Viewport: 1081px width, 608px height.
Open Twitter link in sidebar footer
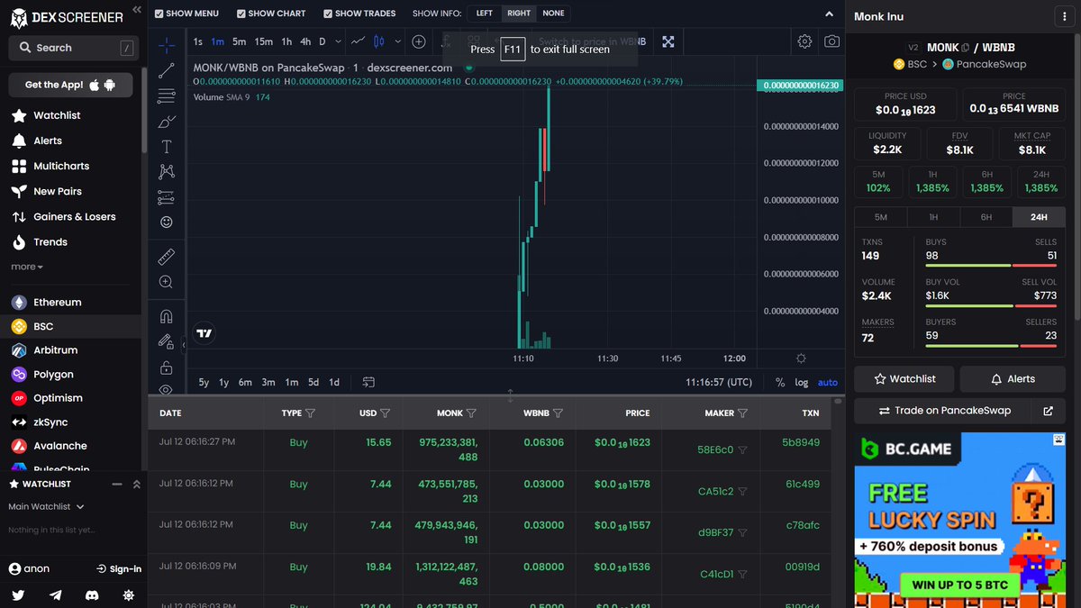(x=18, y=595)
